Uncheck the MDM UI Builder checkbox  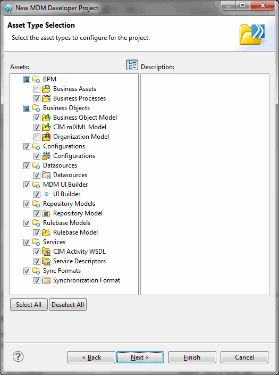tap(27, 185)
